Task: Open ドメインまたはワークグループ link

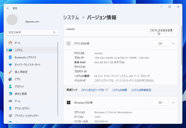Action: click(95, 90)
